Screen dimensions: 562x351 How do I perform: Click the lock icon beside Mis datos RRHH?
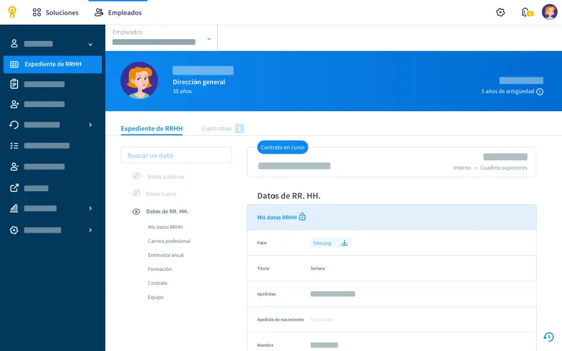(x=302, y=217)
